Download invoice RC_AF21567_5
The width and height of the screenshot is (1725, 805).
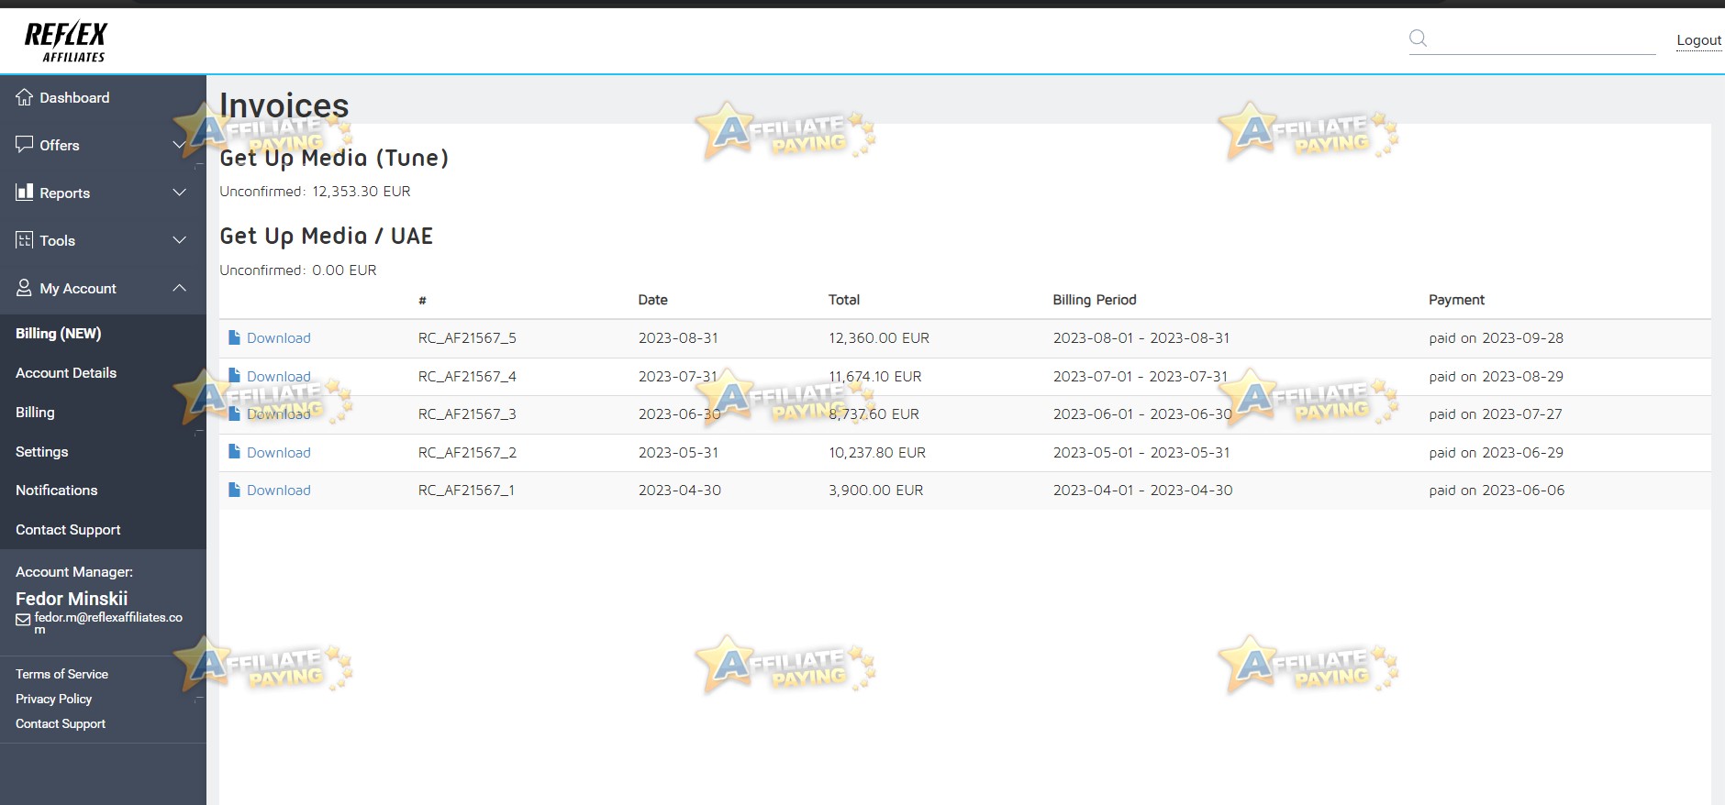point(279,337)
